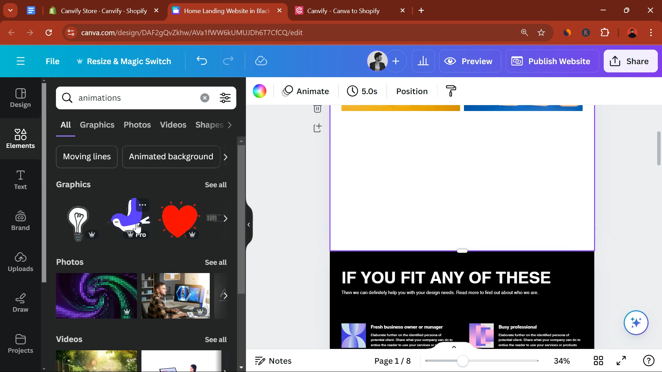
Task: See all Graphics results
Action: (x=216, y=185)
